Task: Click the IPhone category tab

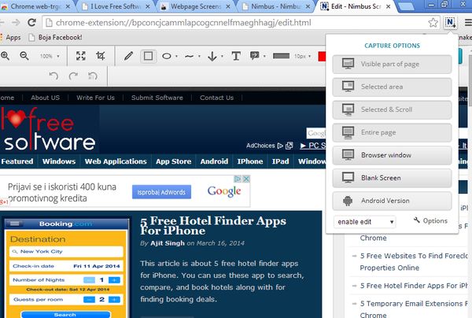Action: click(250, 161)
